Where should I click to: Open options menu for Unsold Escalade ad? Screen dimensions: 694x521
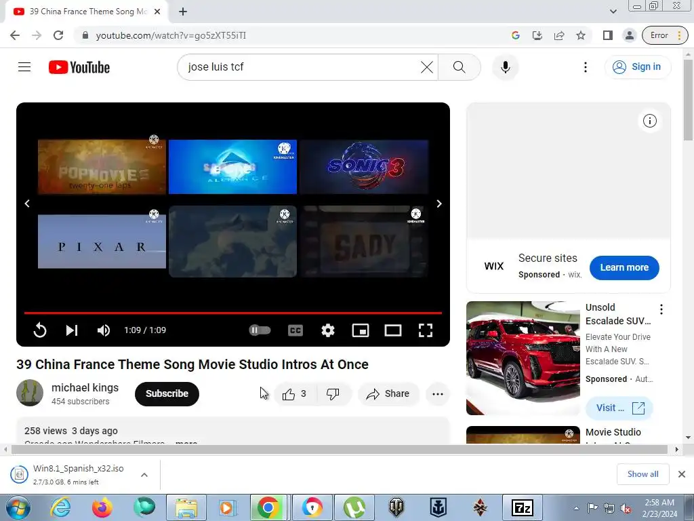(661, 309)
